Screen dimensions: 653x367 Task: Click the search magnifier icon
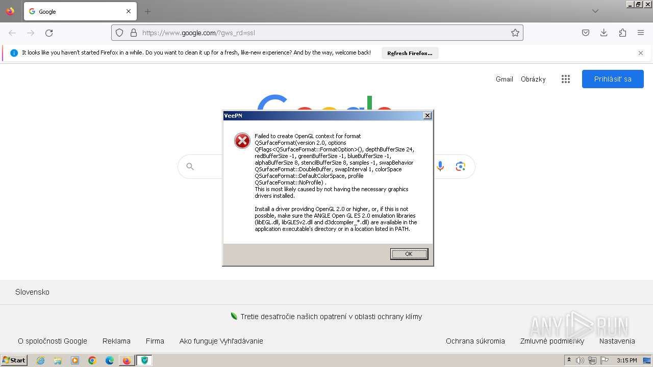190,166
